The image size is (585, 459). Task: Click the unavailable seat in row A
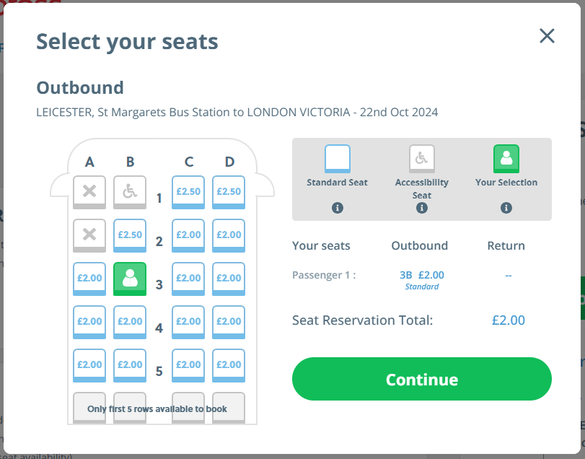[x=89, y=191]
